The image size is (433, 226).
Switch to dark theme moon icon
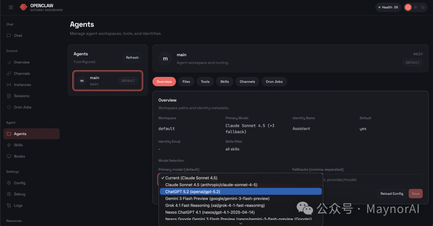click(x=423, y=8)
